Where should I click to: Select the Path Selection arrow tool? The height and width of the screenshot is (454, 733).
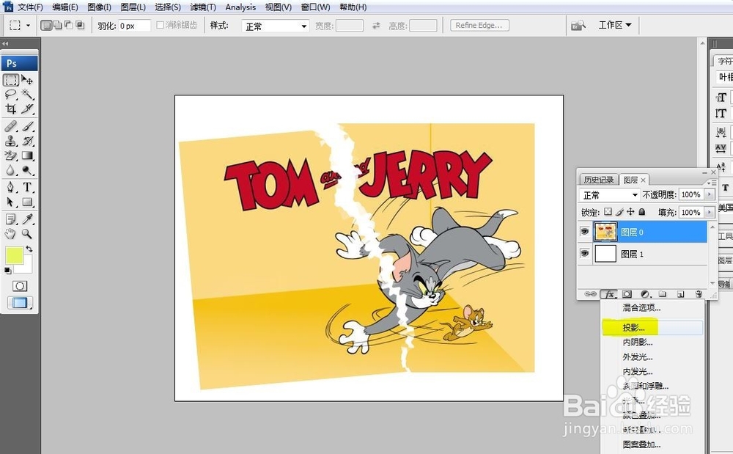11,202
